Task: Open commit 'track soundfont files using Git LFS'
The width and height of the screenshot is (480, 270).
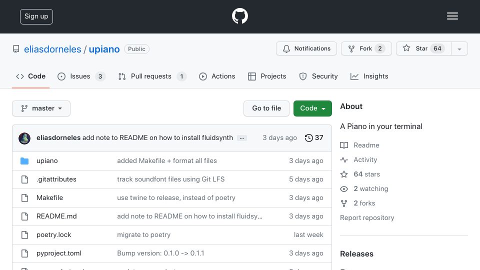Action: [x=171, y=179]
